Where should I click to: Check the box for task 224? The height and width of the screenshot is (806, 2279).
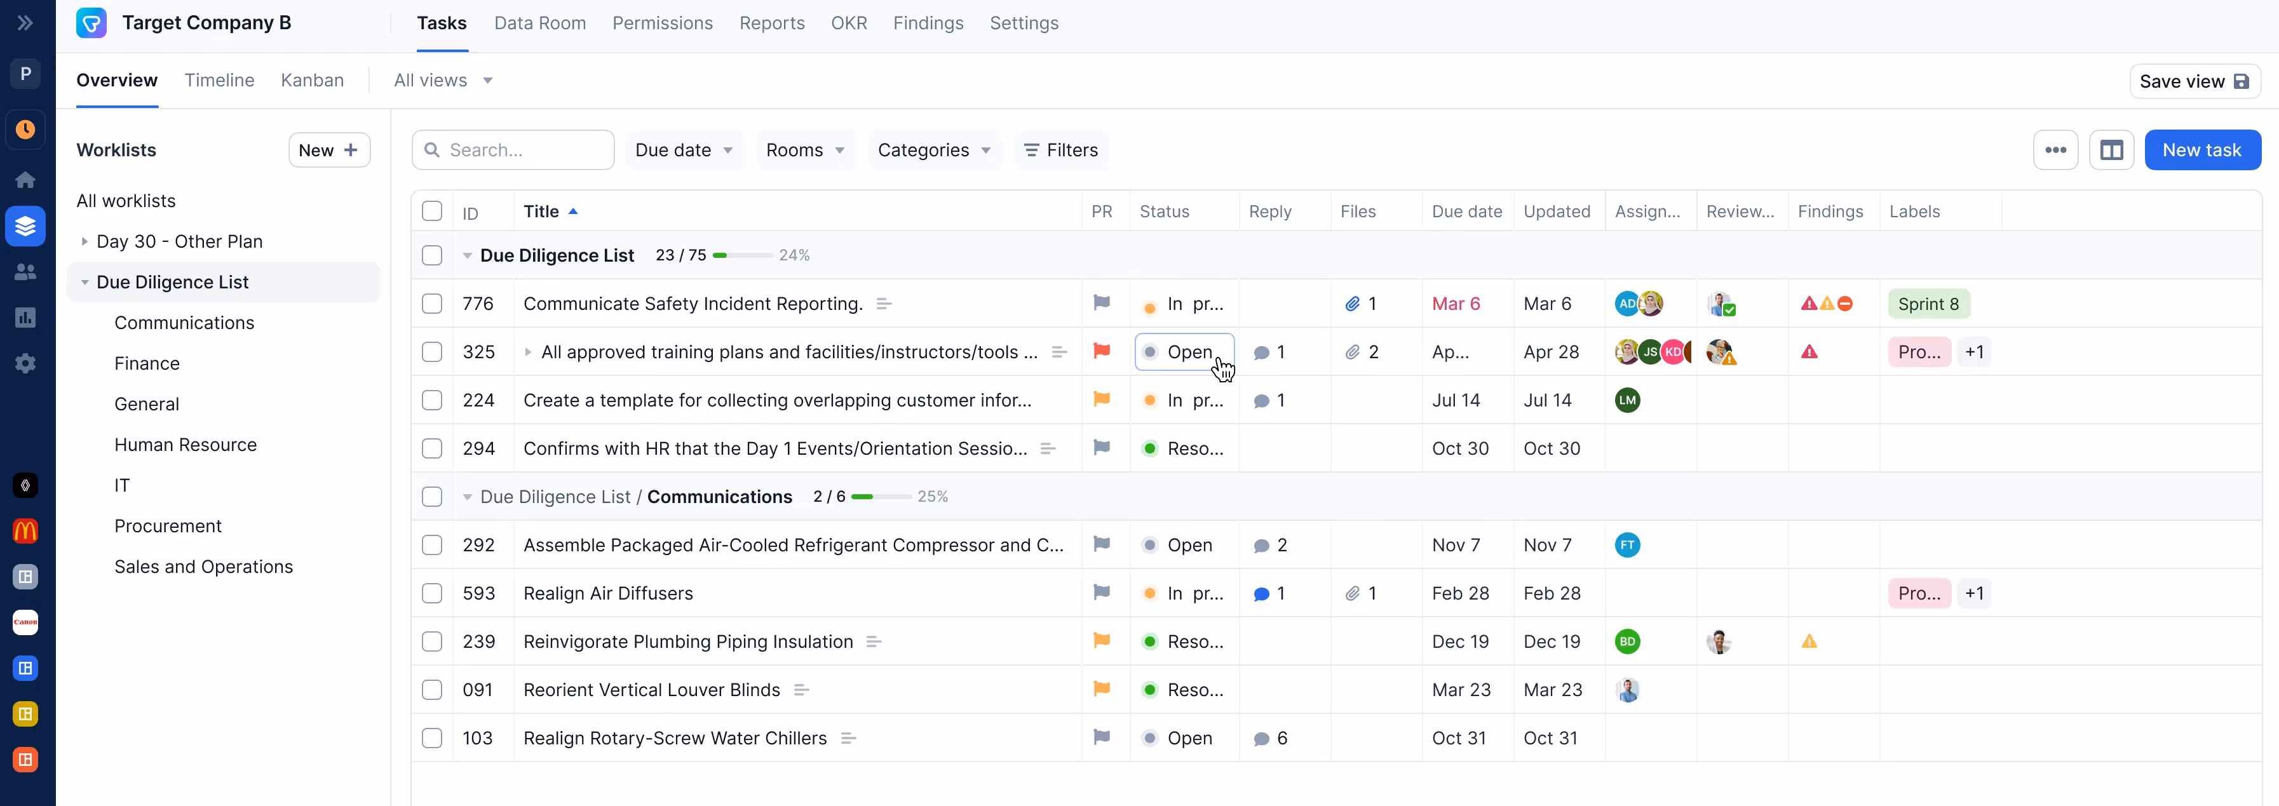pos(432,400)
